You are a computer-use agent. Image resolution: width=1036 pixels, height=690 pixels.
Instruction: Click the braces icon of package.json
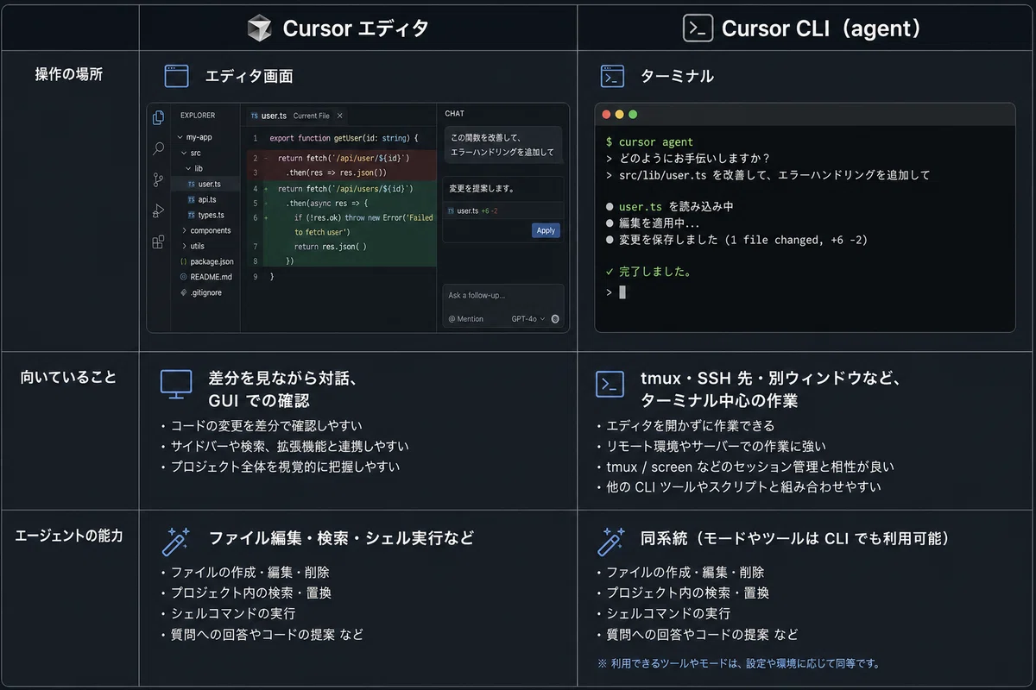tap(183, 261)
